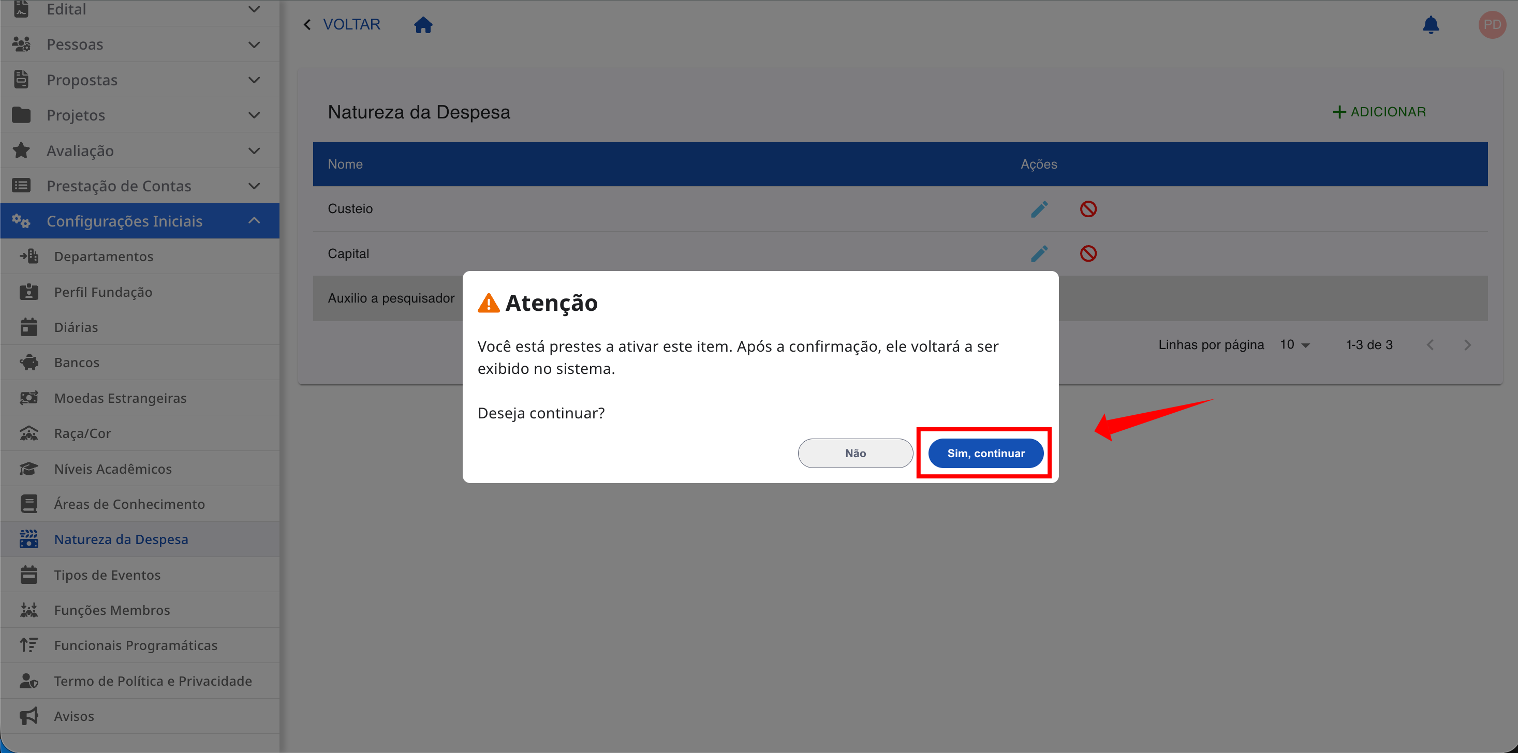Click the Departamentos sidebar icon
Screen dimensions: 1518x753
point(29,256)
